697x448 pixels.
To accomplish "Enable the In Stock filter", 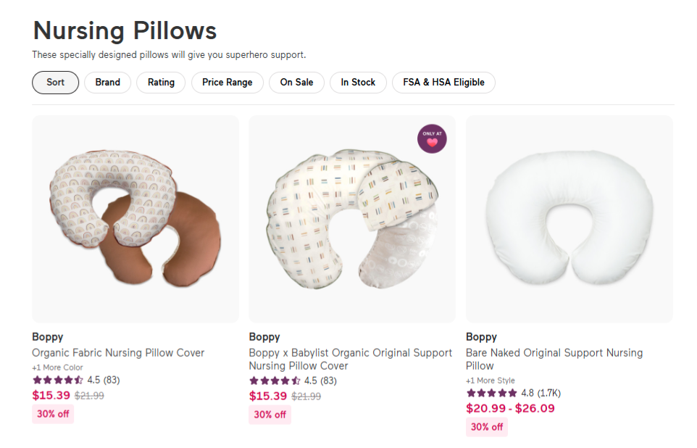I will point(357,82).
